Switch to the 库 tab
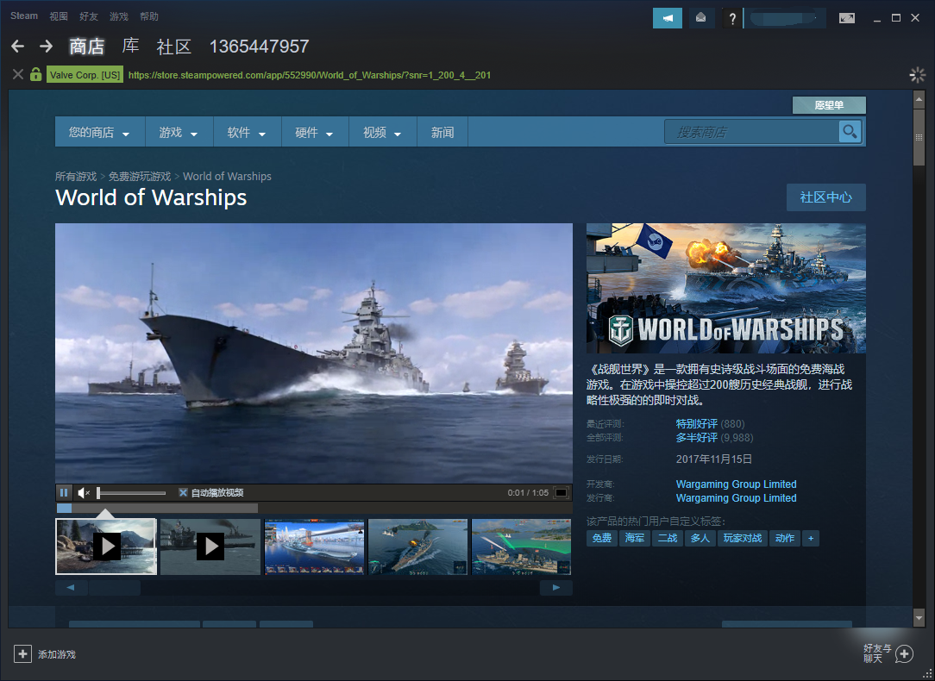The height and width of the screenshot is (681, 935). (130, 46)
